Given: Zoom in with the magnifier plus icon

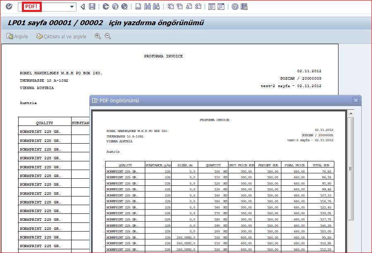Looking at the screenshot, I should tap(98, 36).
